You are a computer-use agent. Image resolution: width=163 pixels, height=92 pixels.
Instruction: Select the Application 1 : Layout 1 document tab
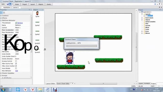click(x=11, y=7)
